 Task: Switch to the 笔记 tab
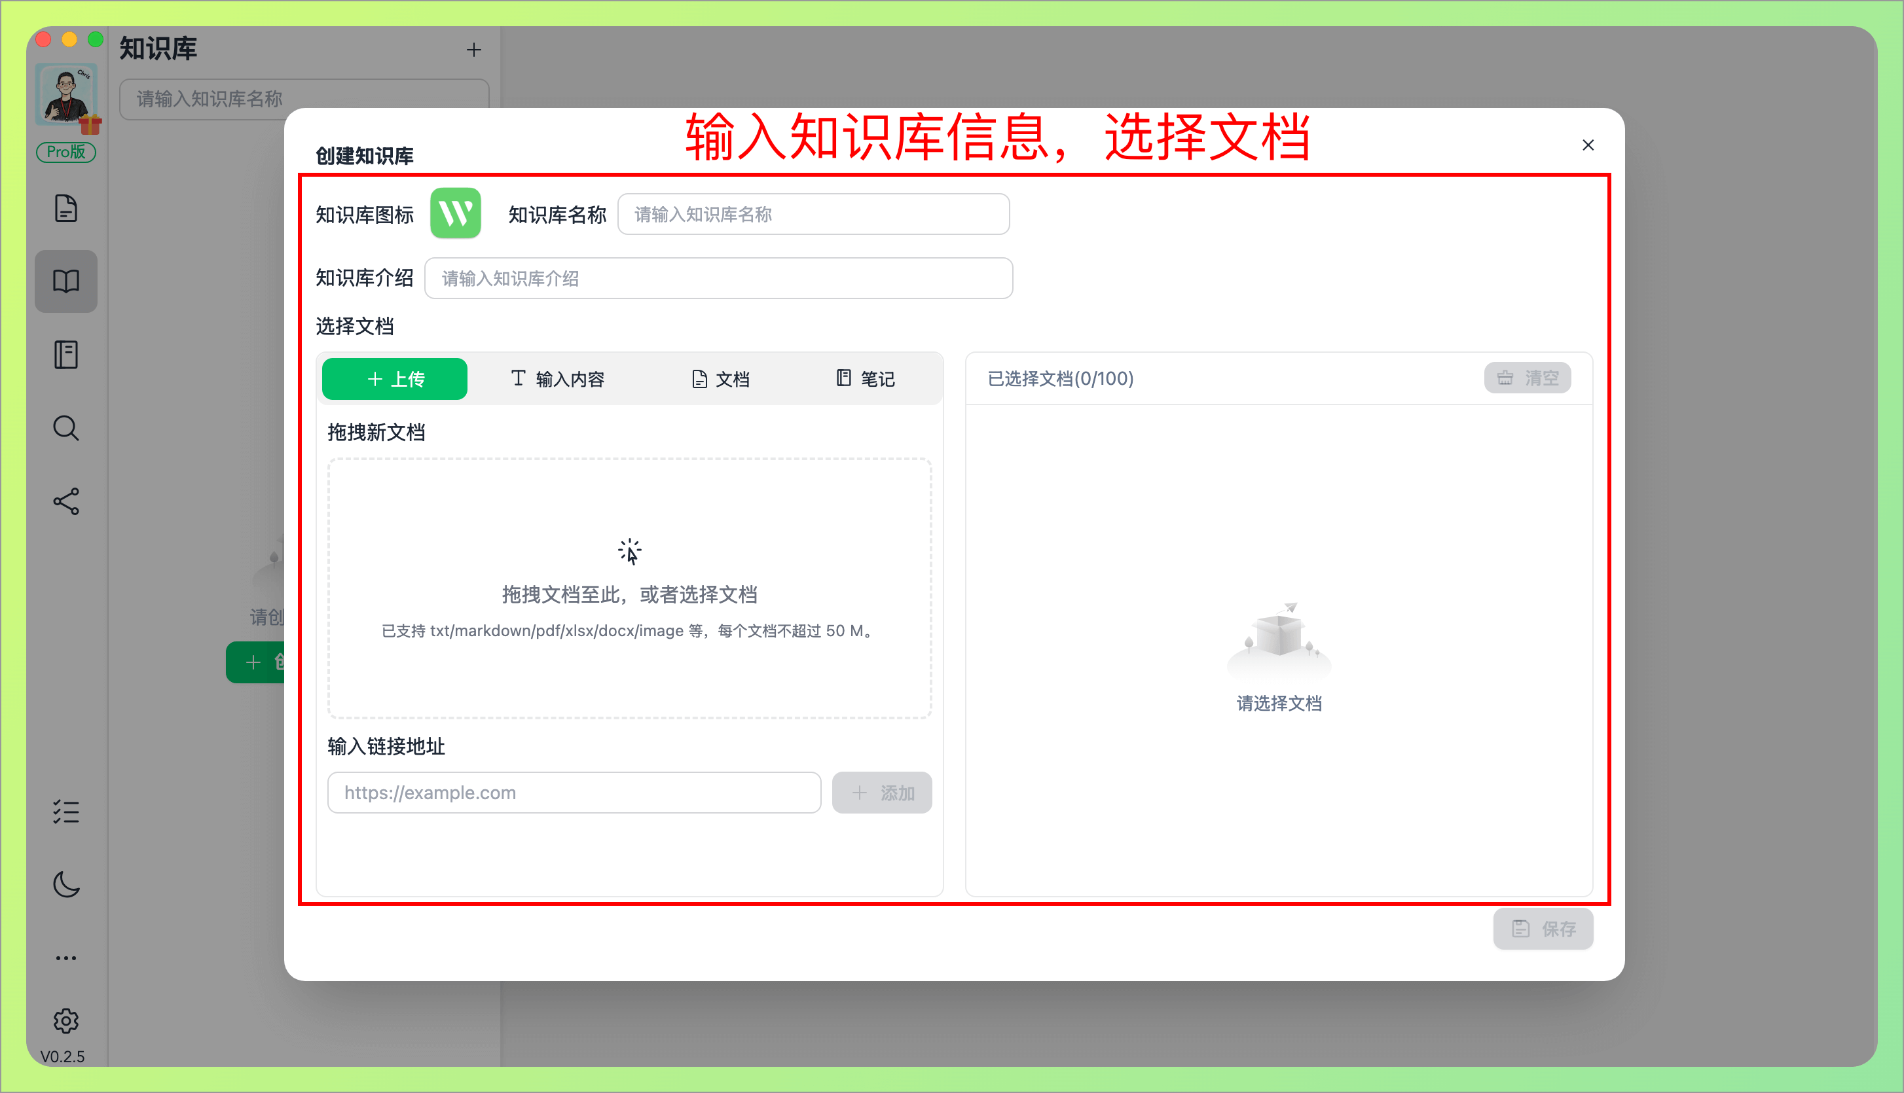tap(866, 378)
